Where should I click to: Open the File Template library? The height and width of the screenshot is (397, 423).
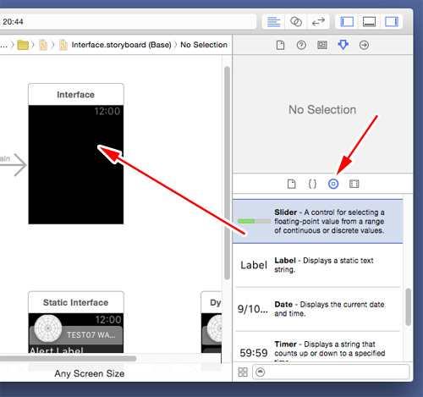[x=291, y=184]
